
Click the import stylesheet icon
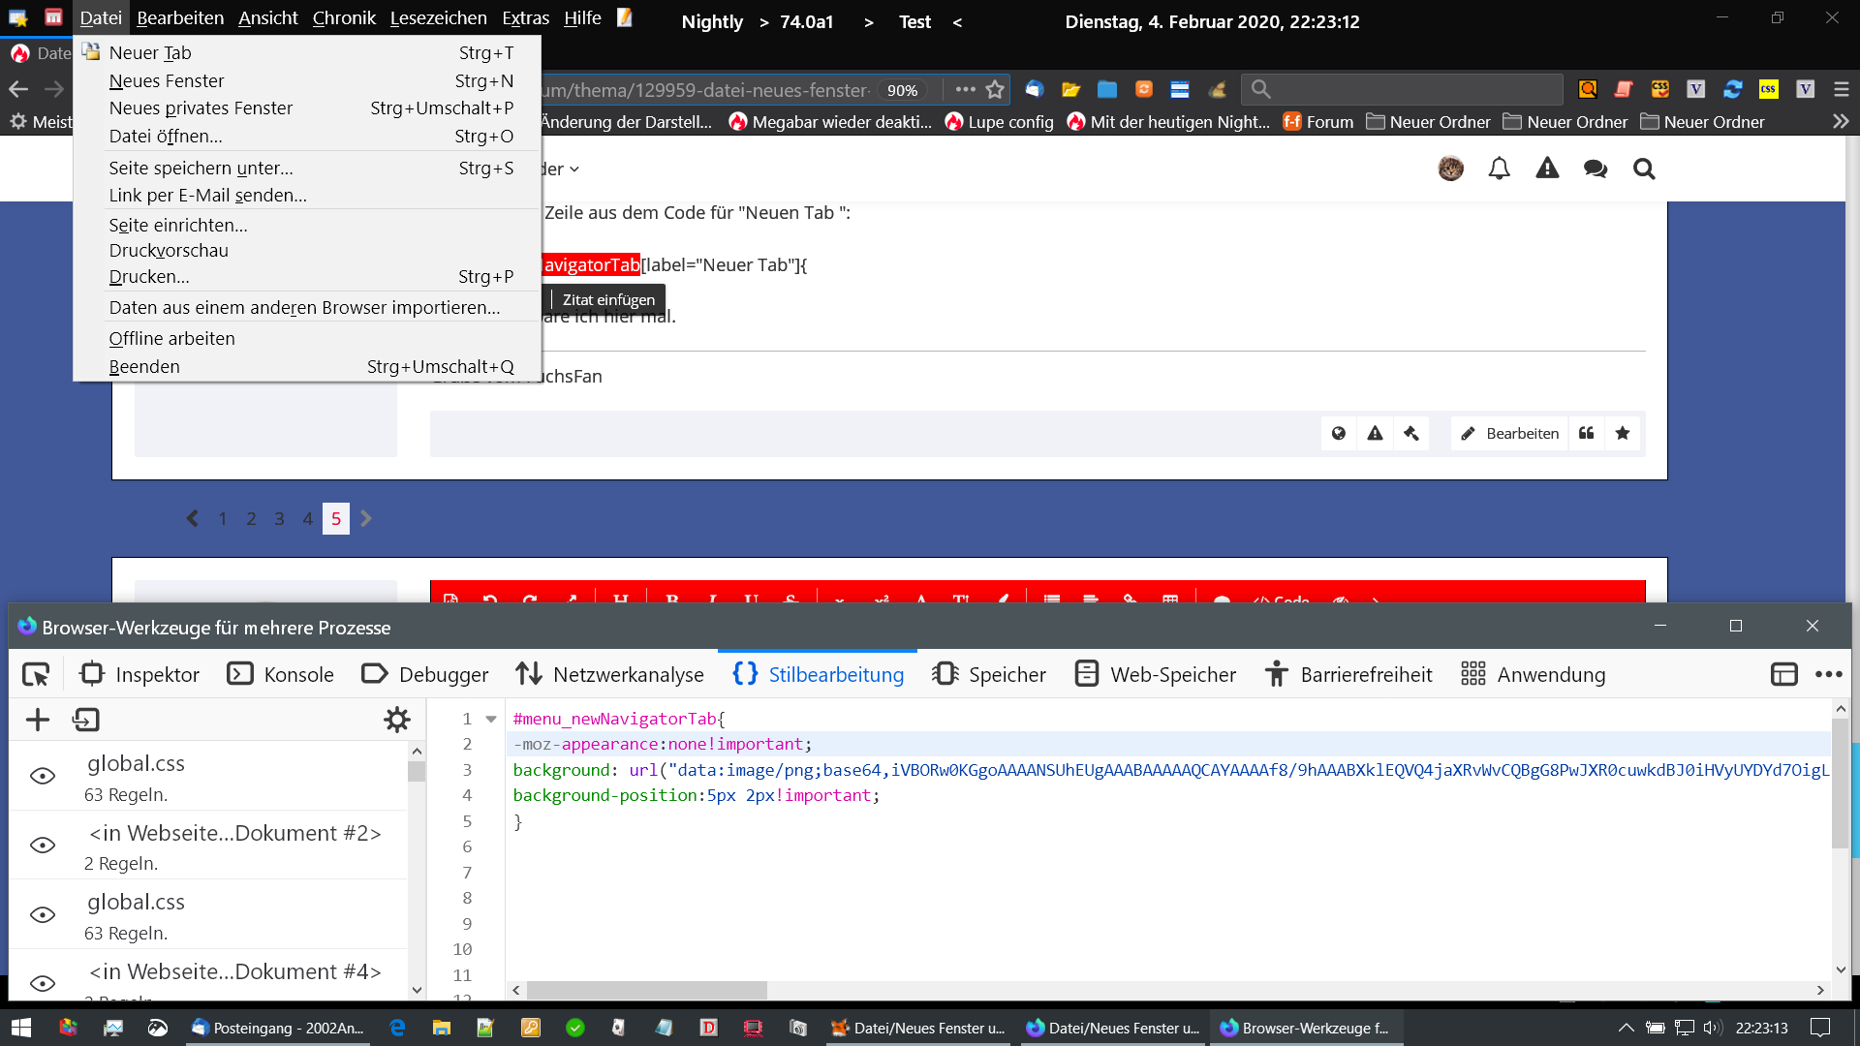pos(85,720)
